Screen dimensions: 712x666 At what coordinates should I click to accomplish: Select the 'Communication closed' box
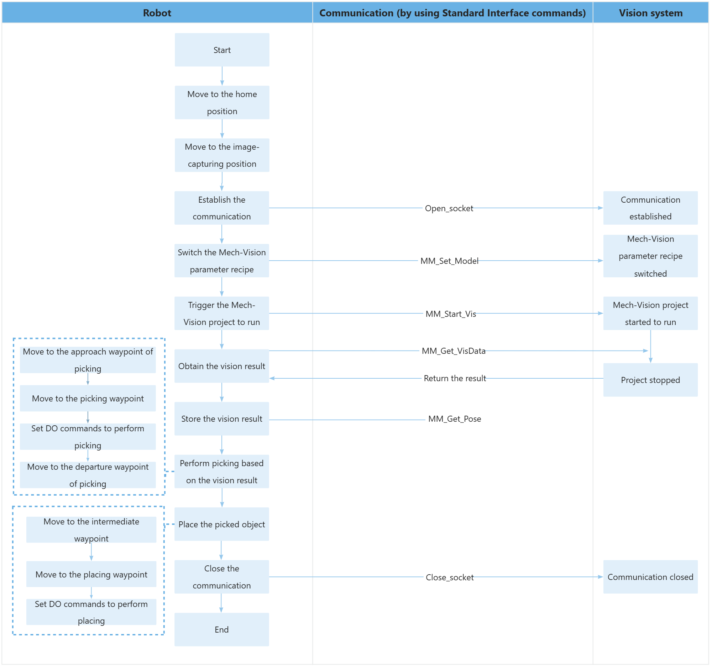[x=650, y=577]
